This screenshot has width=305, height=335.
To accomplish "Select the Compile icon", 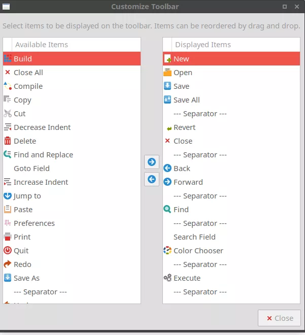I will coord(8,86).
